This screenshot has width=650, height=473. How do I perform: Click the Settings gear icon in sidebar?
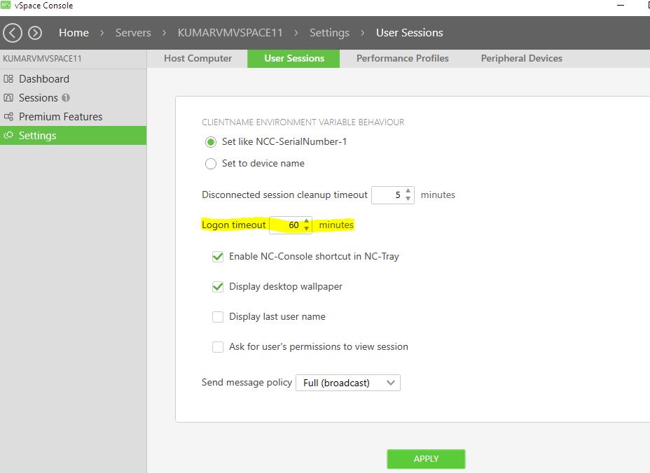tap(8, 136)
